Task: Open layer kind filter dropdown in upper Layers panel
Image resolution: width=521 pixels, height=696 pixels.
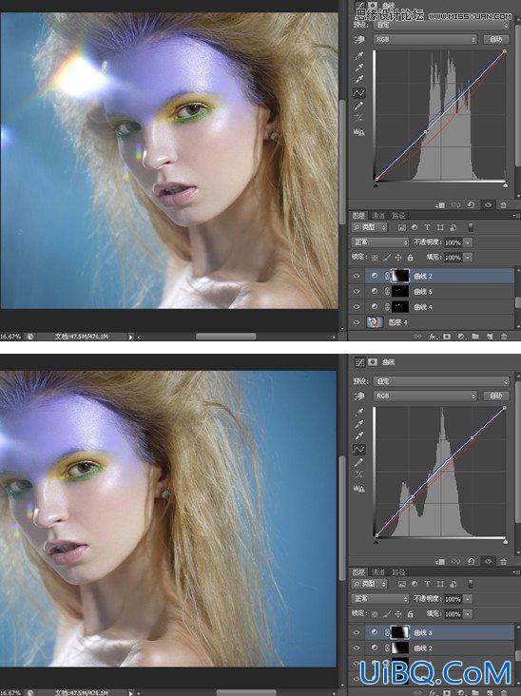Action: coord(369,227)
